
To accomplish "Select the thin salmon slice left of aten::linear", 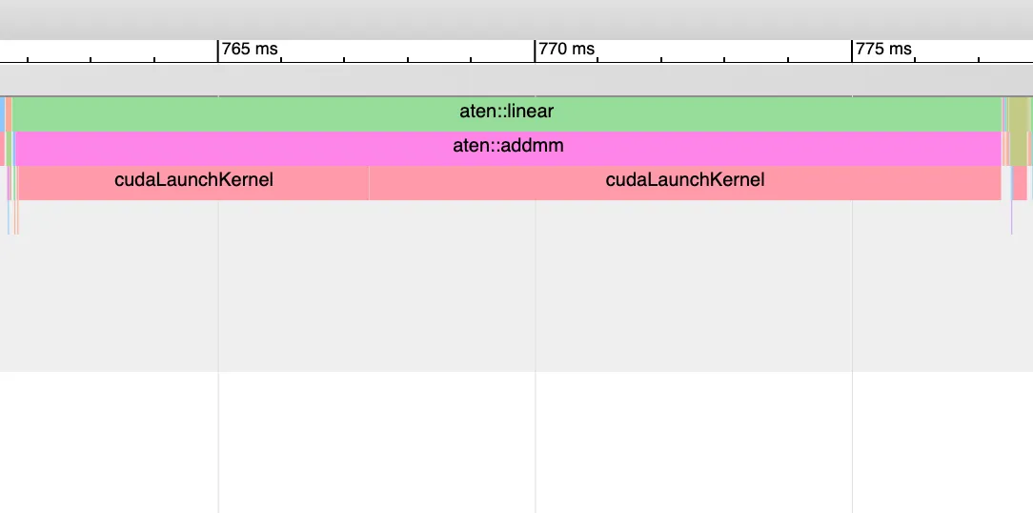I will [10, 113].
